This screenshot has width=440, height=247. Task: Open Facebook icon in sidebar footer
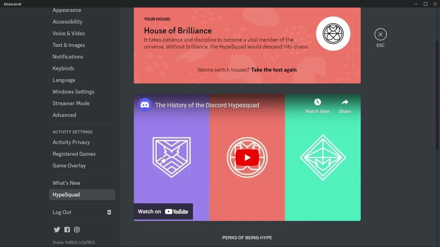tap(67, 230)
